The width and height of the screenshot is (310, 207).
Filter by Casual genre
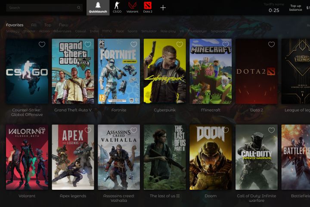(81, 31)
